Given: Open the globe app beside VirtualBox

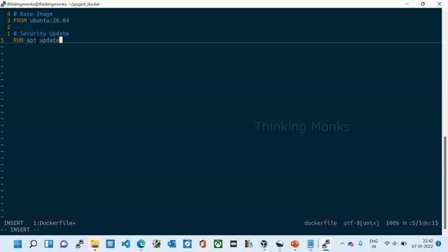Looking at the screenshot, I should point(279,244).
